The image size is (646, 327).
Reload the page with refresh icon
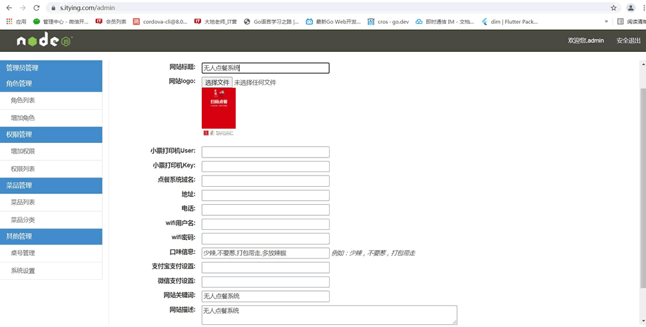36,8
